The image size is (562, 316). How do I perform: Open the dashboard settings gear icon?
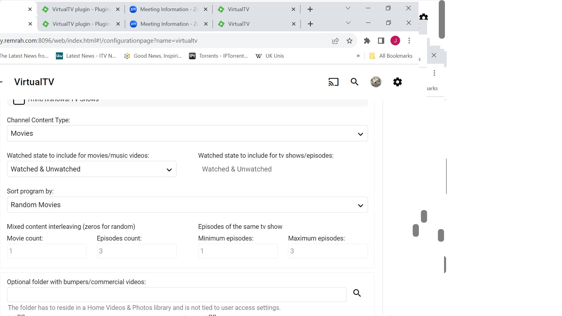pos(397,82)
